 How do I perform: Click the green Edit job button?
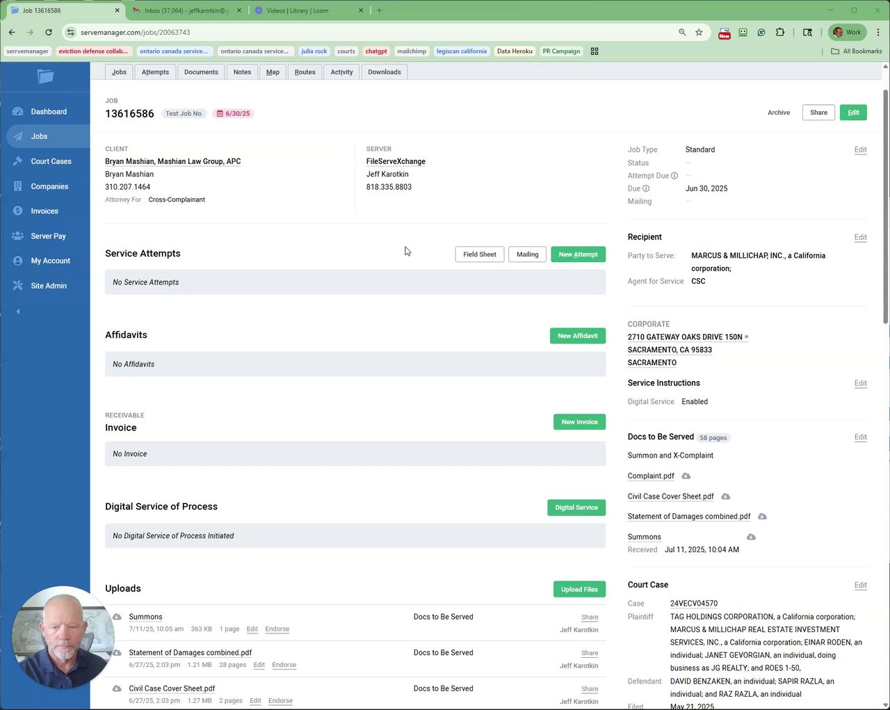click(853, 113)
